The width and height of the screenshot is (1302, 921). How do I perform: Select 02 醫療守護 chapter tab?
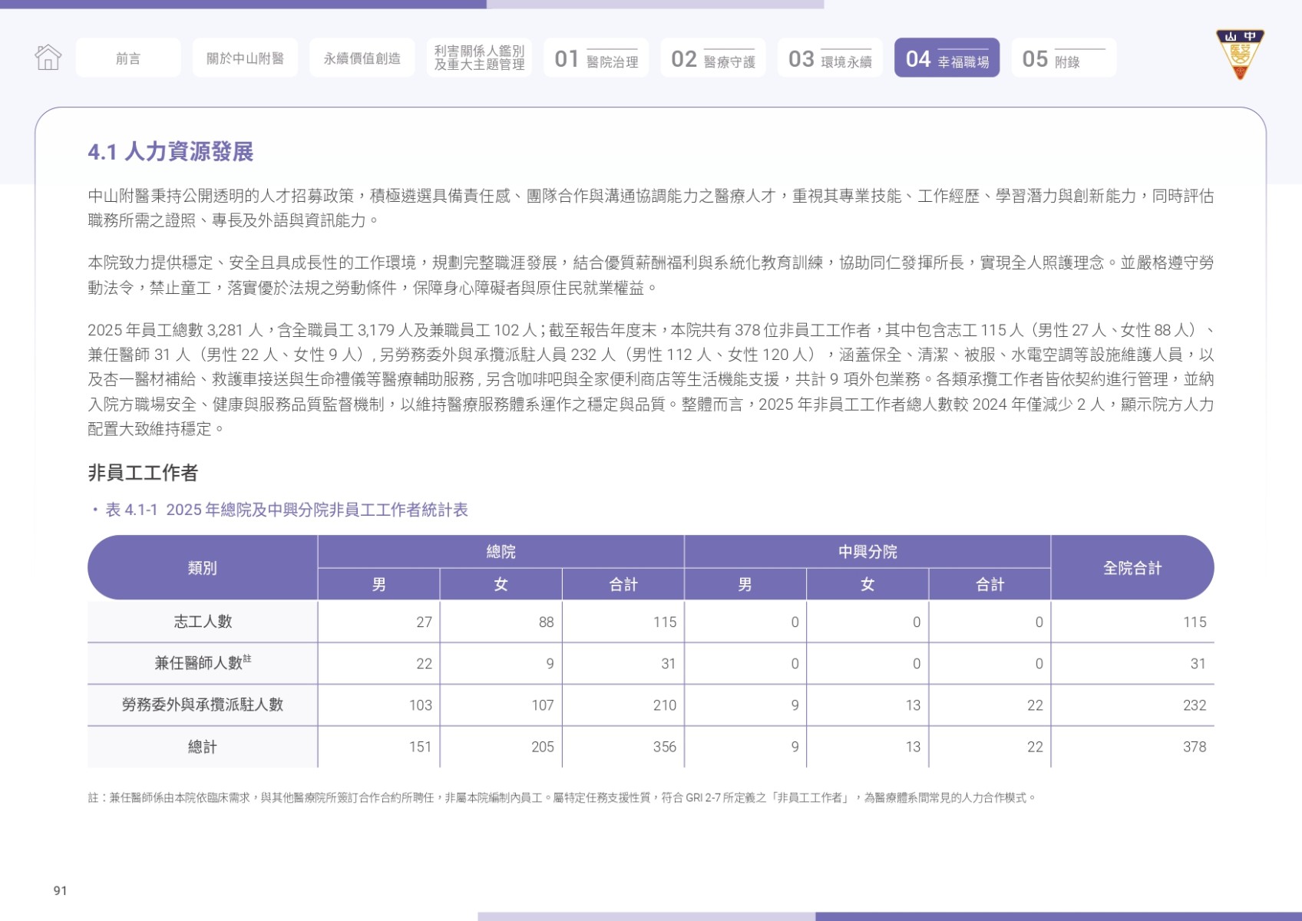click(x=713, y=58)
